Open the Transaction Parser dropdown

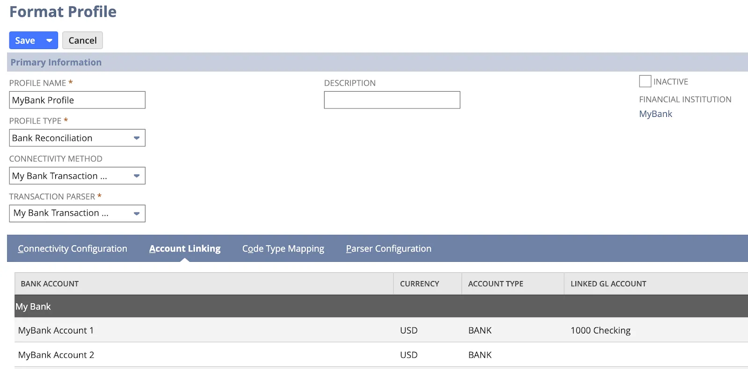click(x=77, y=213)
